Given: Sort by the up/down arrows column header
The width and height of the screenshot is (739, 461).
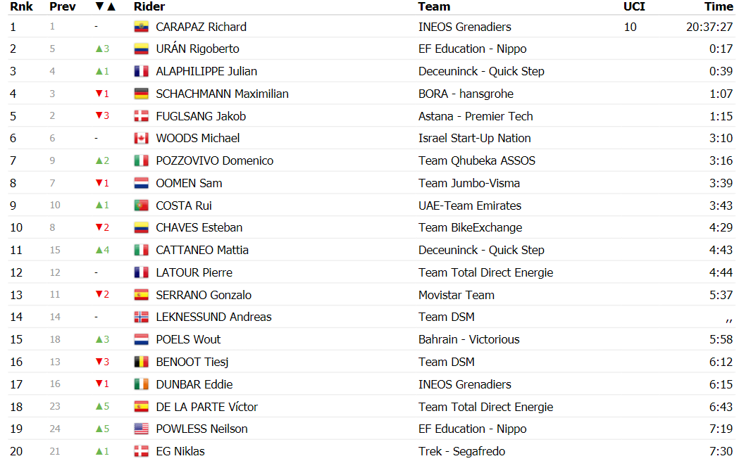Looking at the screenshot, I should [105, 6].
